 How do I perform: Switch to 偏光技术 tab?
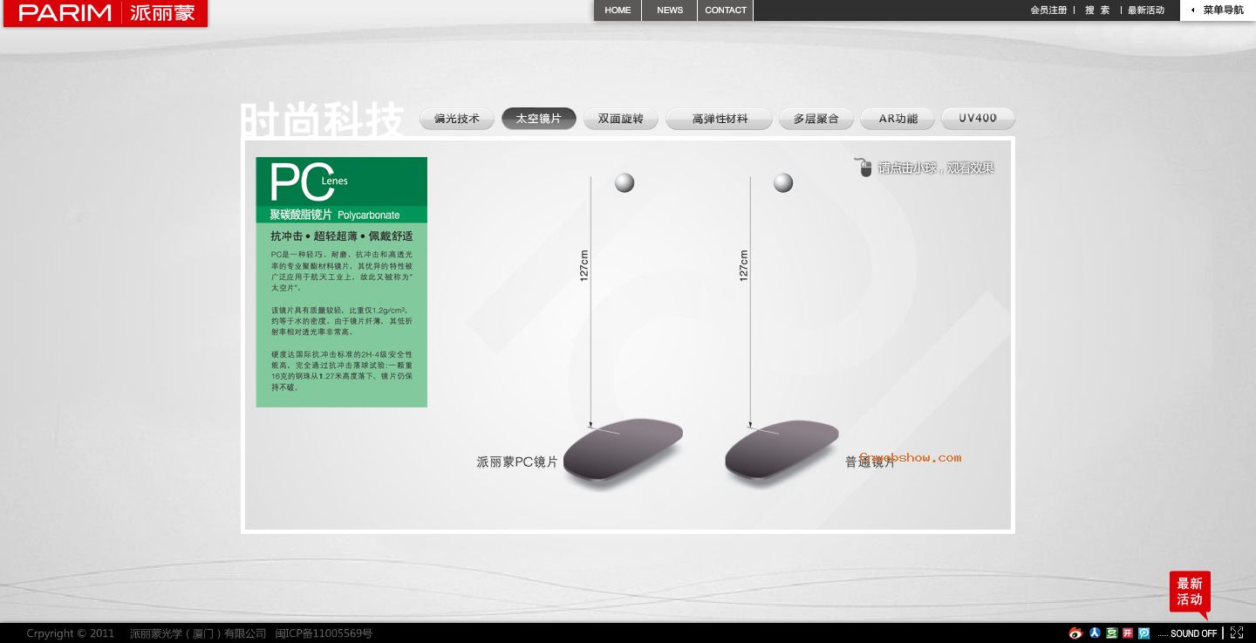457,119
